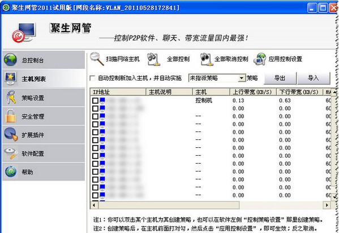Enable 自动控制新加入主机 checkbox

[92, 78]
